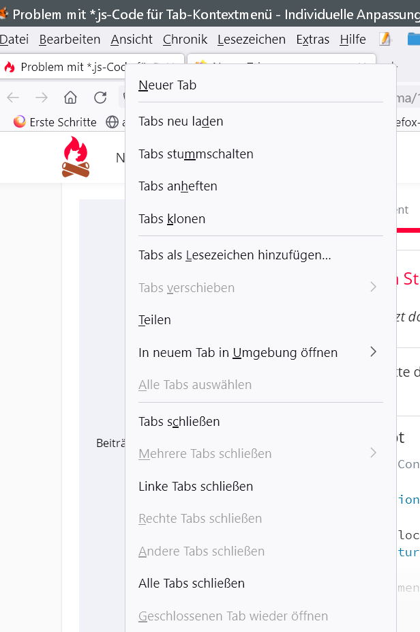
Task: Select 'Neuer Tab' from context menu
Action: [x=168, y=85]
